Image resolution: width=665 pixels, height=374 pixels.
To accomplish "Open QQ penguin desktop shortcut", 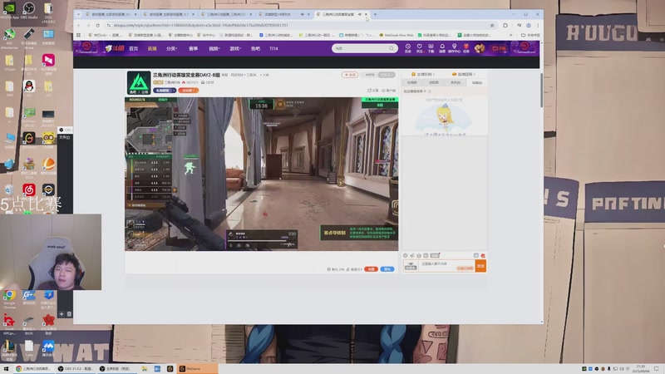I will point(29,88).
